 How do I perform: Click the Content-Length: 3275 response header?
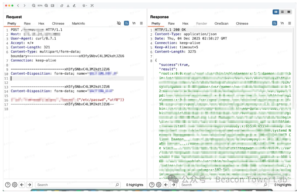point(175,52)
